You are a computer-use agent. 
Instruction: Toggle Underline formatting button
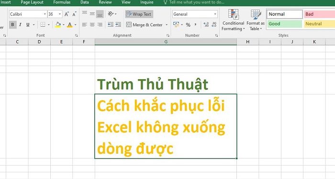tap(28, 25)
